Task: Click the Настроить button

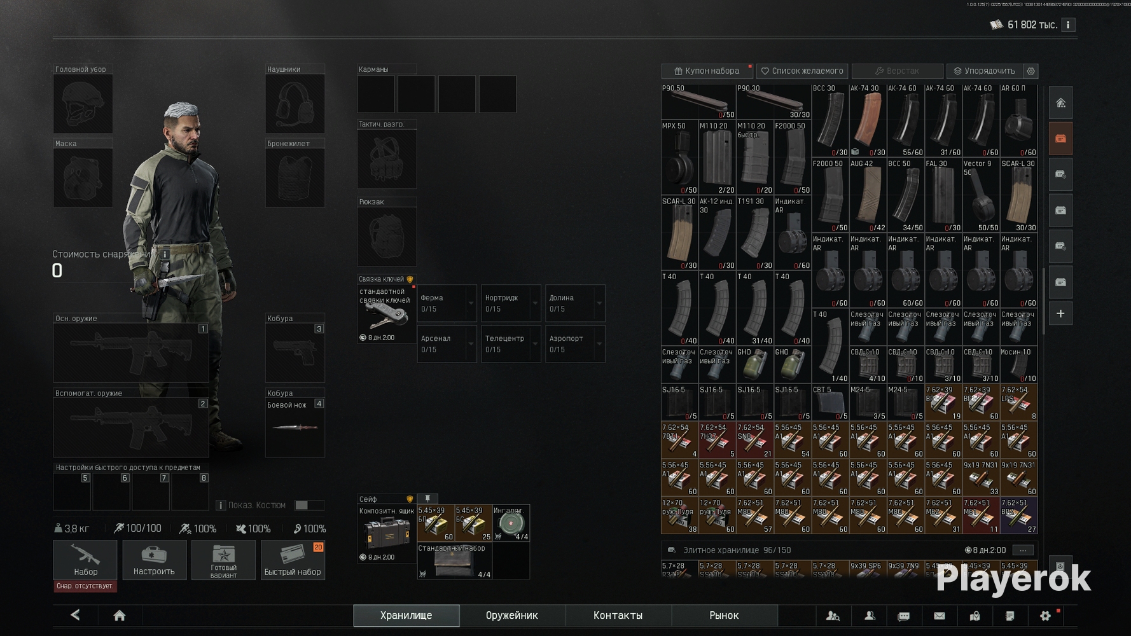Action: tap(154, 560)
